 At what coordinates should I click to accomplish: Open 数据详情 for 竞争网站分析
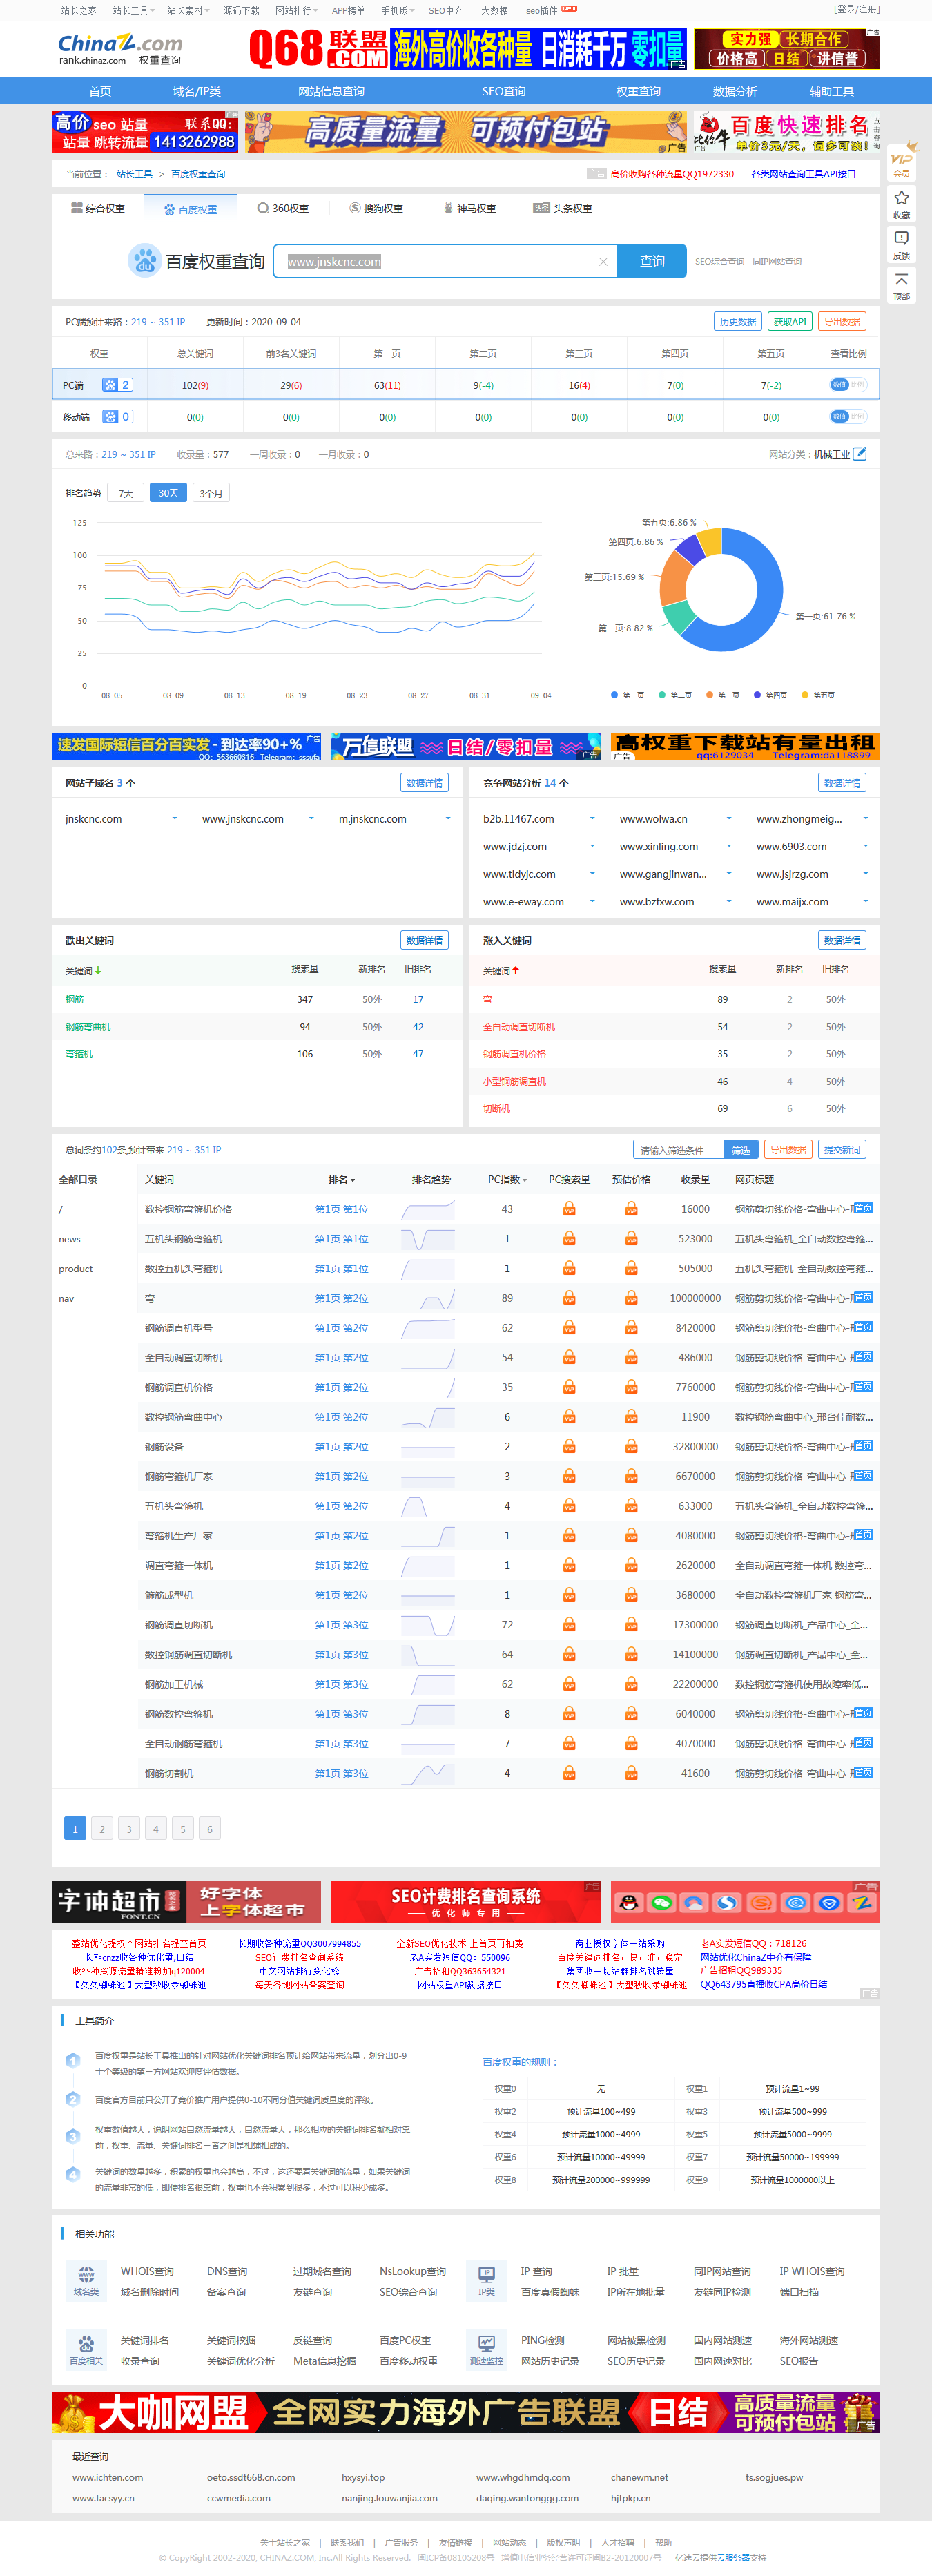click(842, 783)
